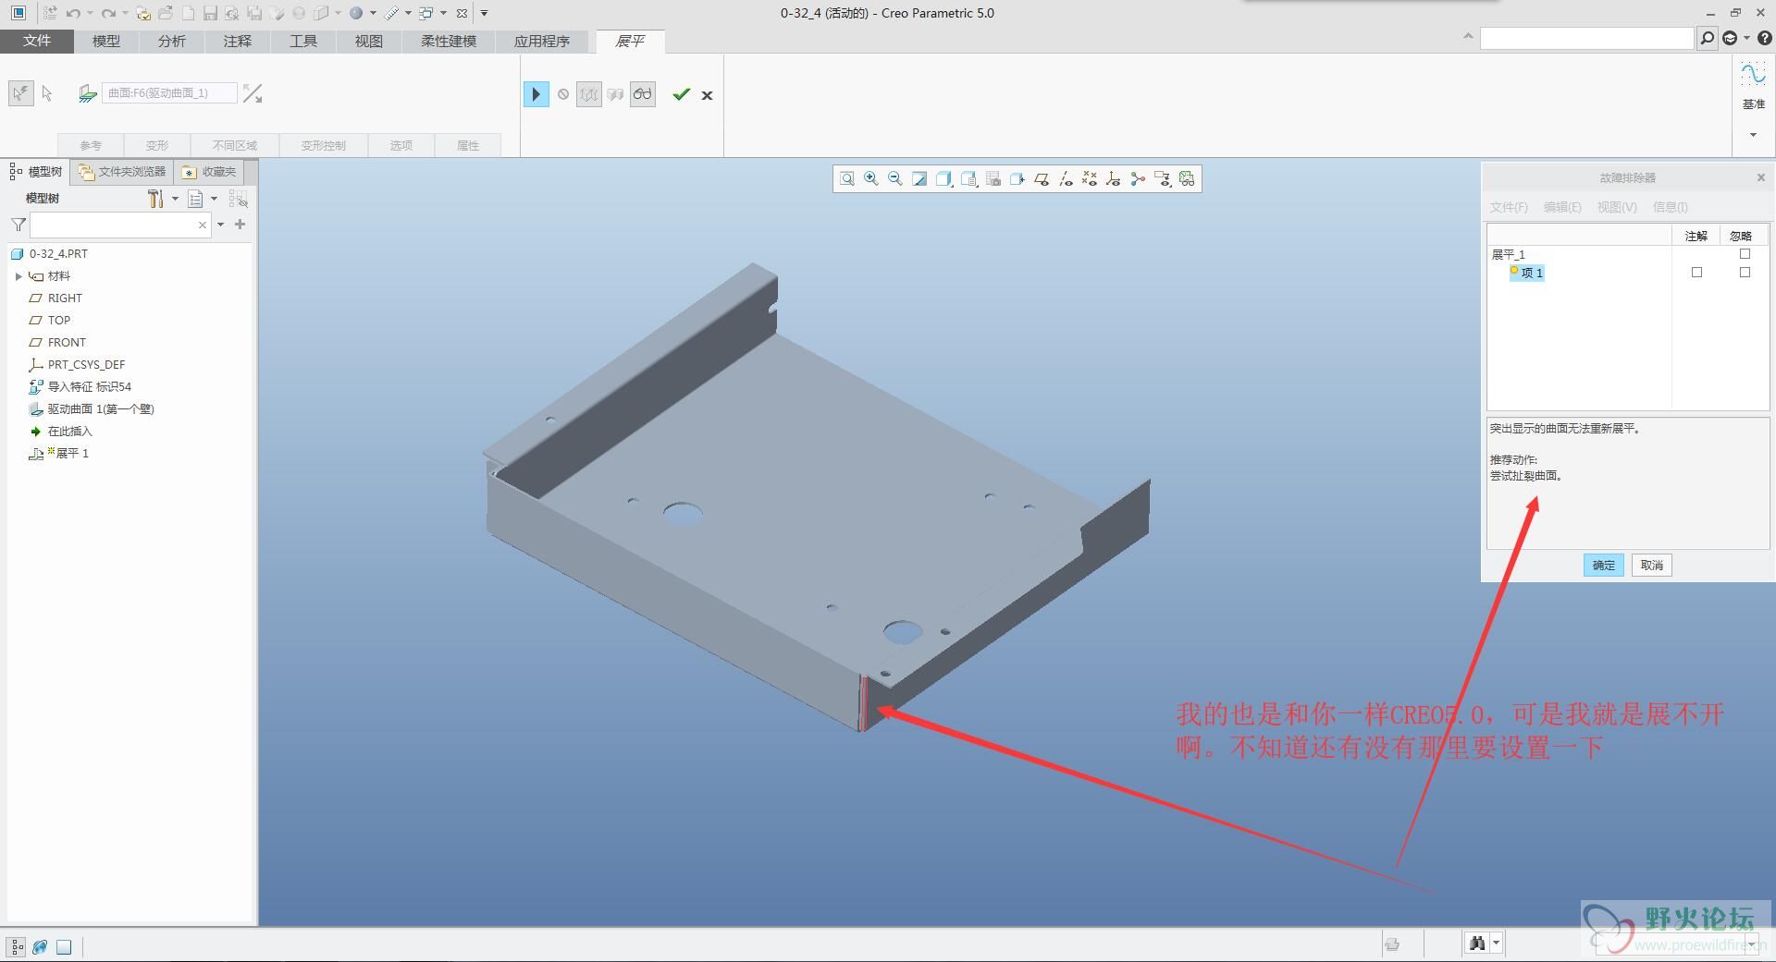Click Zoom In icon in graphics toolbar
The height and width of the screenshot is (962, 1776).
[x=870, y=179]
